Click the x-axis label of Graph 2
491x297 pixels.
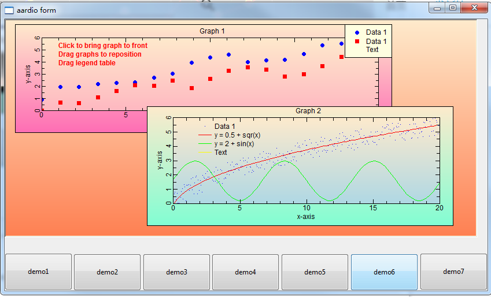(x=306, y=217)
